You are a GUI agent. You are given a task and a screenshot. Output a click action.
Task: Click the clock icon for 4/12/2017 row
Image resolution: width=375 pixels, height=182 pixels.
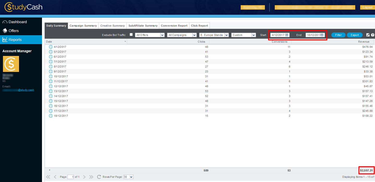pyautogui.click(x=51, y=47)
